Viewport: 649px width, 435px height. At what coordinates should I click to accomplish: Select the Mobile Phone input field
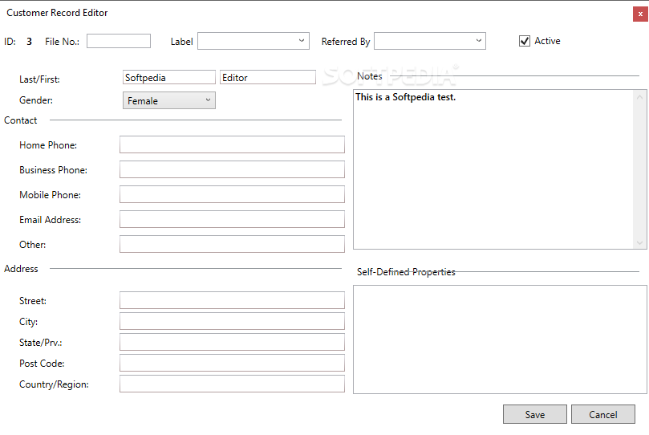point(232,195)
